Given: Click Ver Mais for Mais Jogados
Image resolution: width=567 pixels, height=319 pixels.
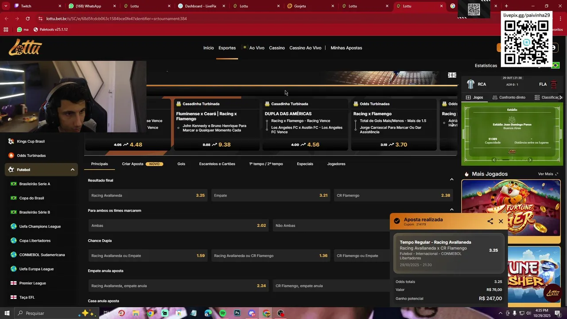Looking at the screenshot, I should 548,174.
